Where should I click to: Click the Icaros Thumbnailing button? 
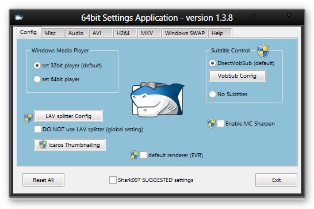pyautogui.click(x=70, y=145)
